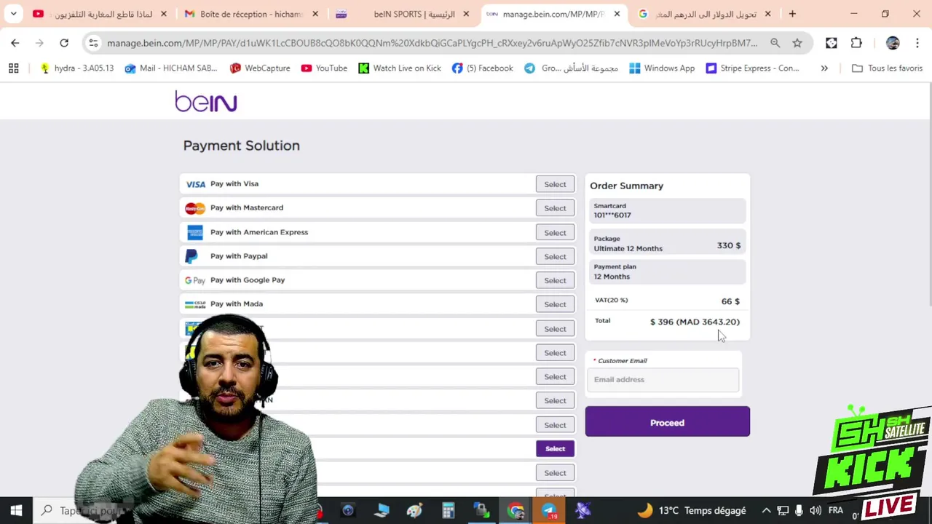Click the Paypal logo icon
The width and height of the screenshot is (932, 524).
191,256
